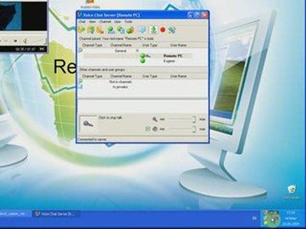Image resolution: width=306 pixels, height=229 pixels.
Task: Click green status icon beside Remote PC
Action: pos(143,56)
